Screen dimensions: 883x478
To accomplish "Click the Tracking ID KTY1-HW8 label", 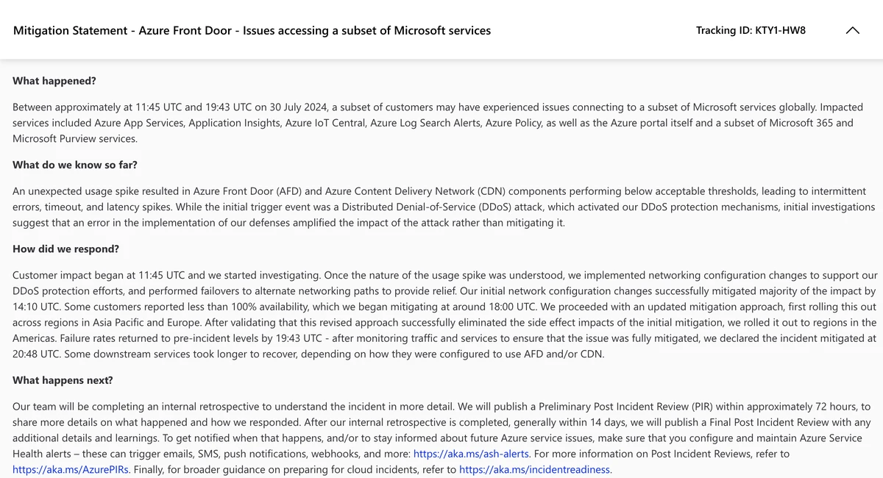I will (x=751, y=30).
